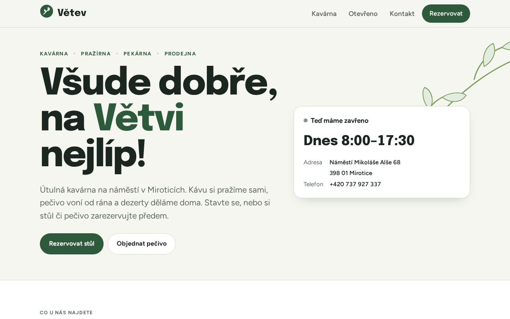Click the Rezervovat button in header
Image resolution: width=510 pixels, height=319 pixels.
(446, 14)
